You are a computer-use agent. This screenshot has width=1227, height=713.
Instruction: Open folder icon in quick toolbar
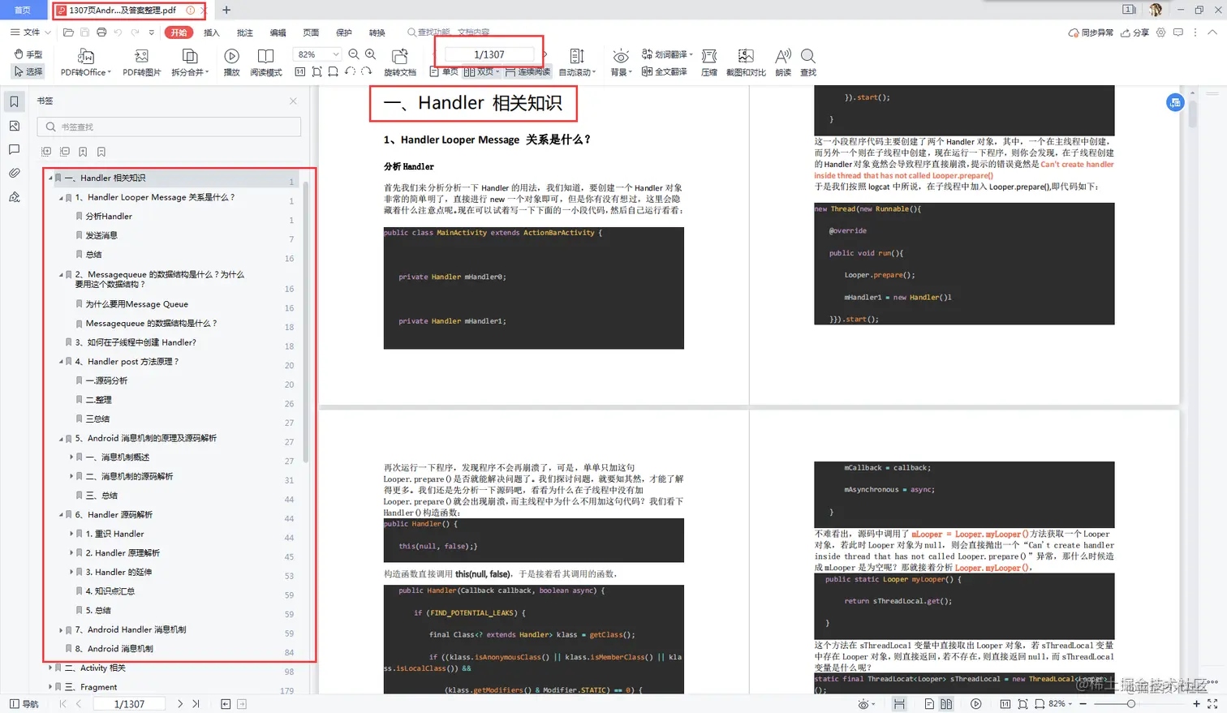68,32
